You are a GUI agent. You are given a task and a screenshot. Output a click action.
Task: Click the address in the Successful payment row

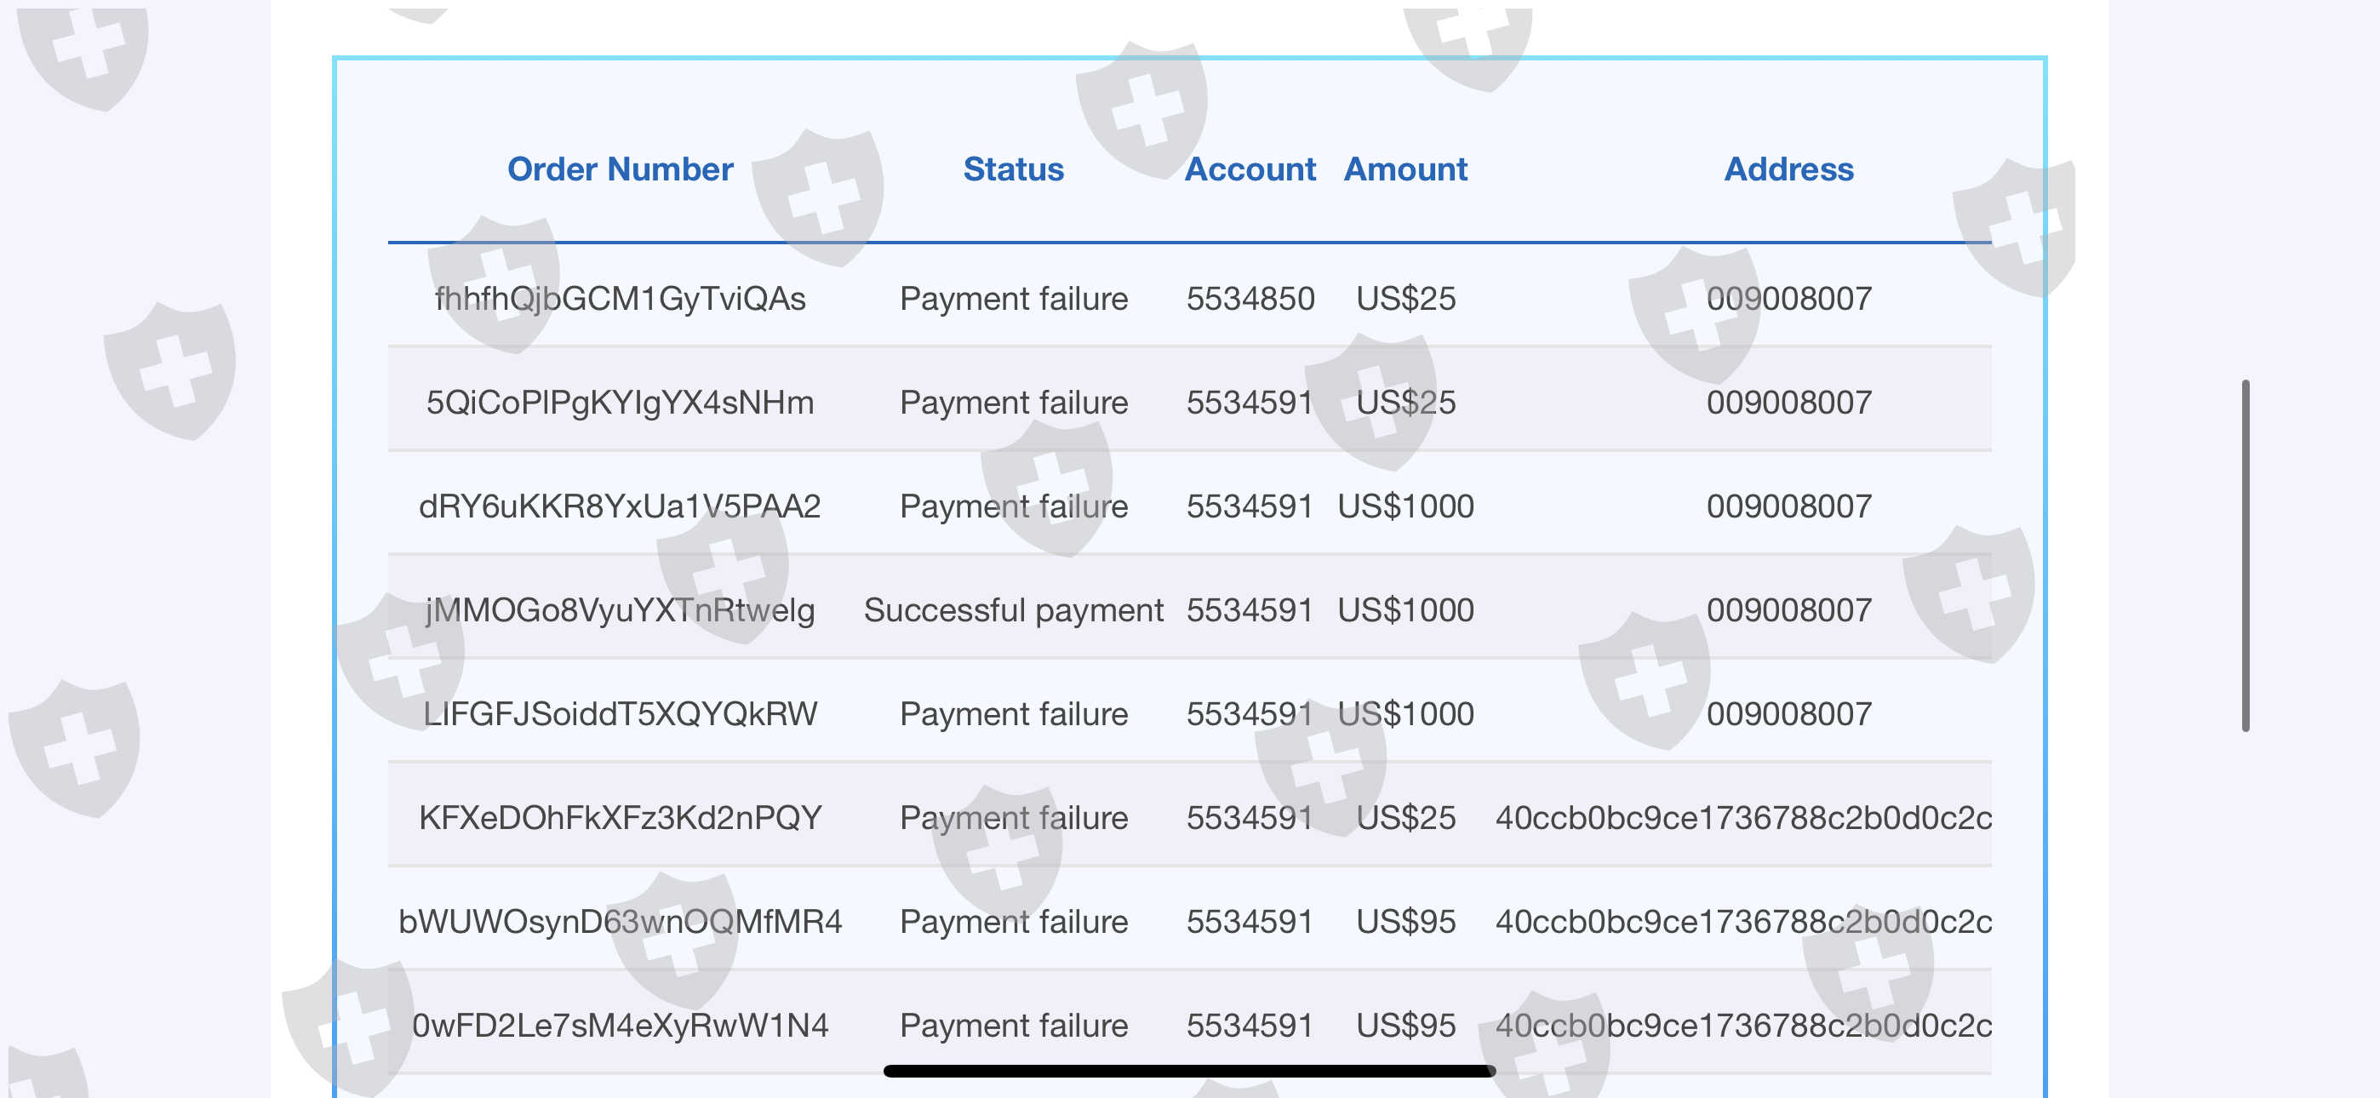1788,610
